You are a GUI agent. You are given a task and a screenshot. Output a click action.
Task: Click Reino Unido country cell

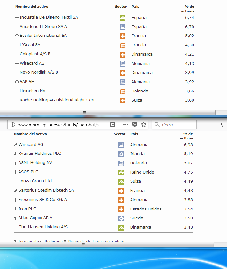pyautogui.click(x=142, y=172)
